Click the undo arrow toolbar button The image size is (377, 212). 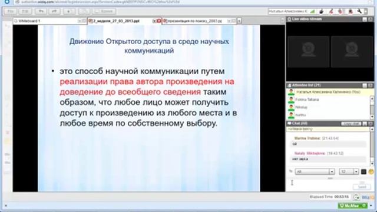tap(41, 11)
